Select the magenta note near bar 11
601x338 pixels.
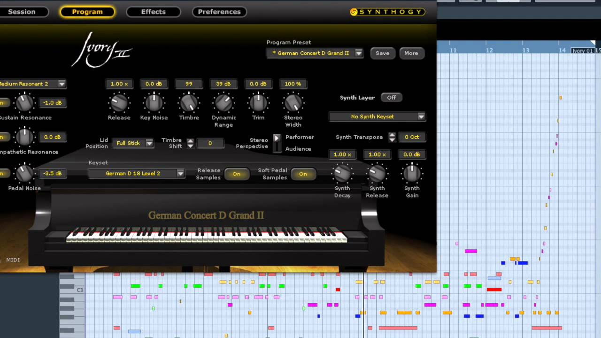coord(470,251)
